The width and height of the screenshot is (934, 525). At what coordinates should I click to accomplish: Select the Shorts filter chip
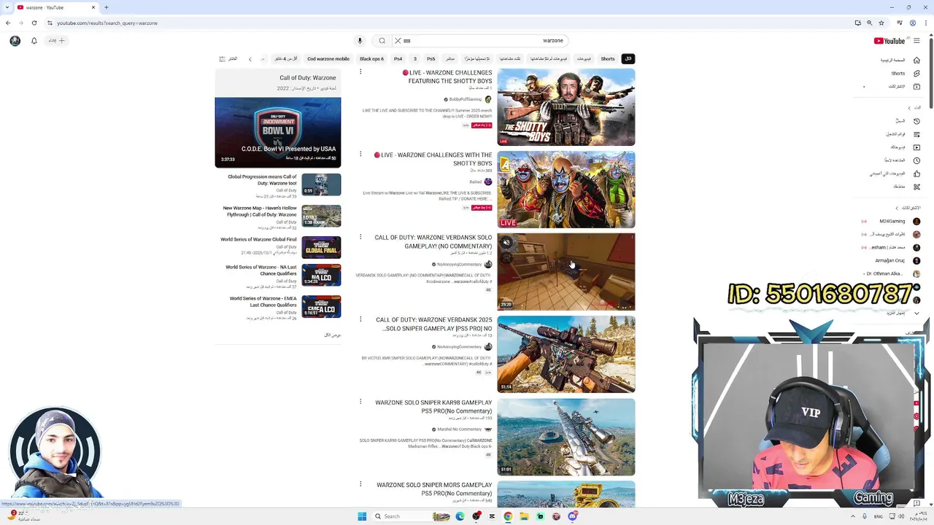[x=608, y=59]
